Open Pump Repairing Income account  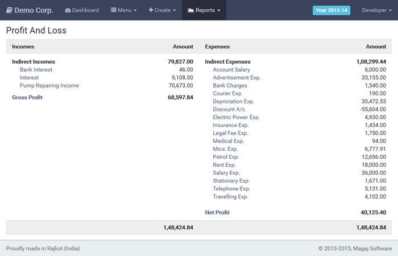coord(49,85)
